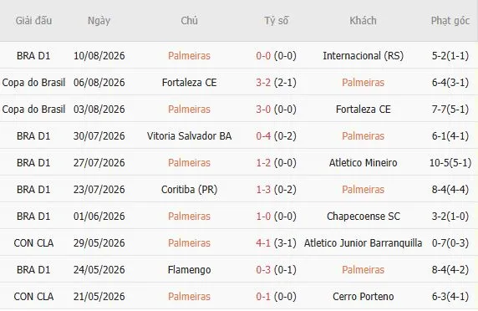Click Palmeiras in the 10/08/2026 row
Viewport: 478px width, 311px height.
click(189, 56)
